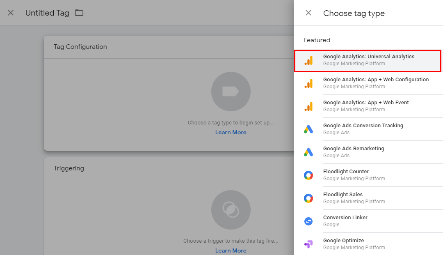This screenshot has width=443, height=255.
Task: Open Learn More in the Triggering section
Action: tap(231, 250)
